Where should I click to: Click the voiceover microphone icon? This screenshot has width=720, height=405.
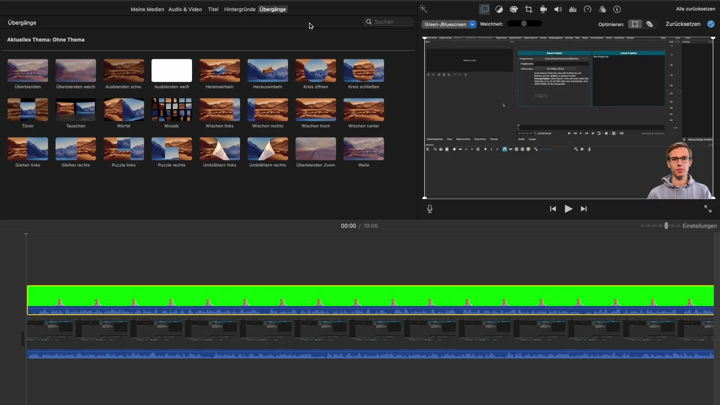click(430, 209)
